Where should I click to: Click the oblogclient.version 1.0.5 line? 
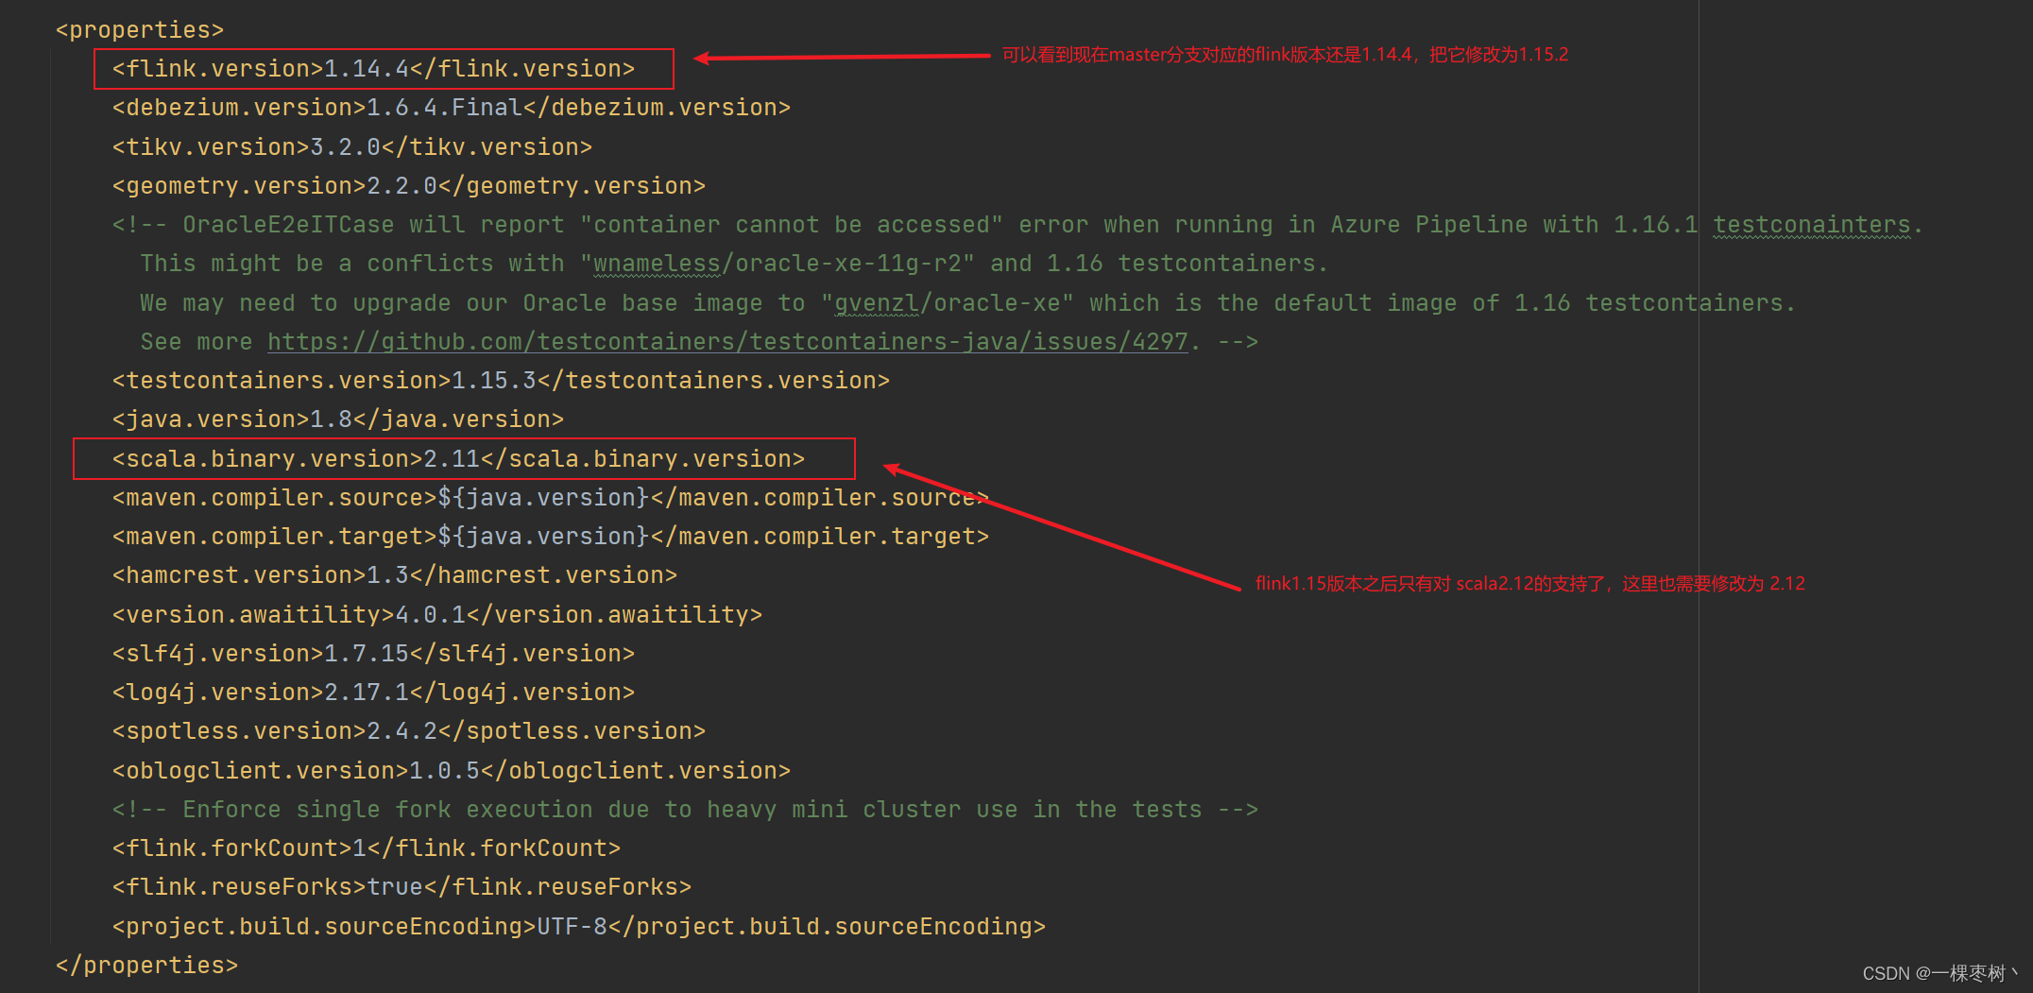452,771
